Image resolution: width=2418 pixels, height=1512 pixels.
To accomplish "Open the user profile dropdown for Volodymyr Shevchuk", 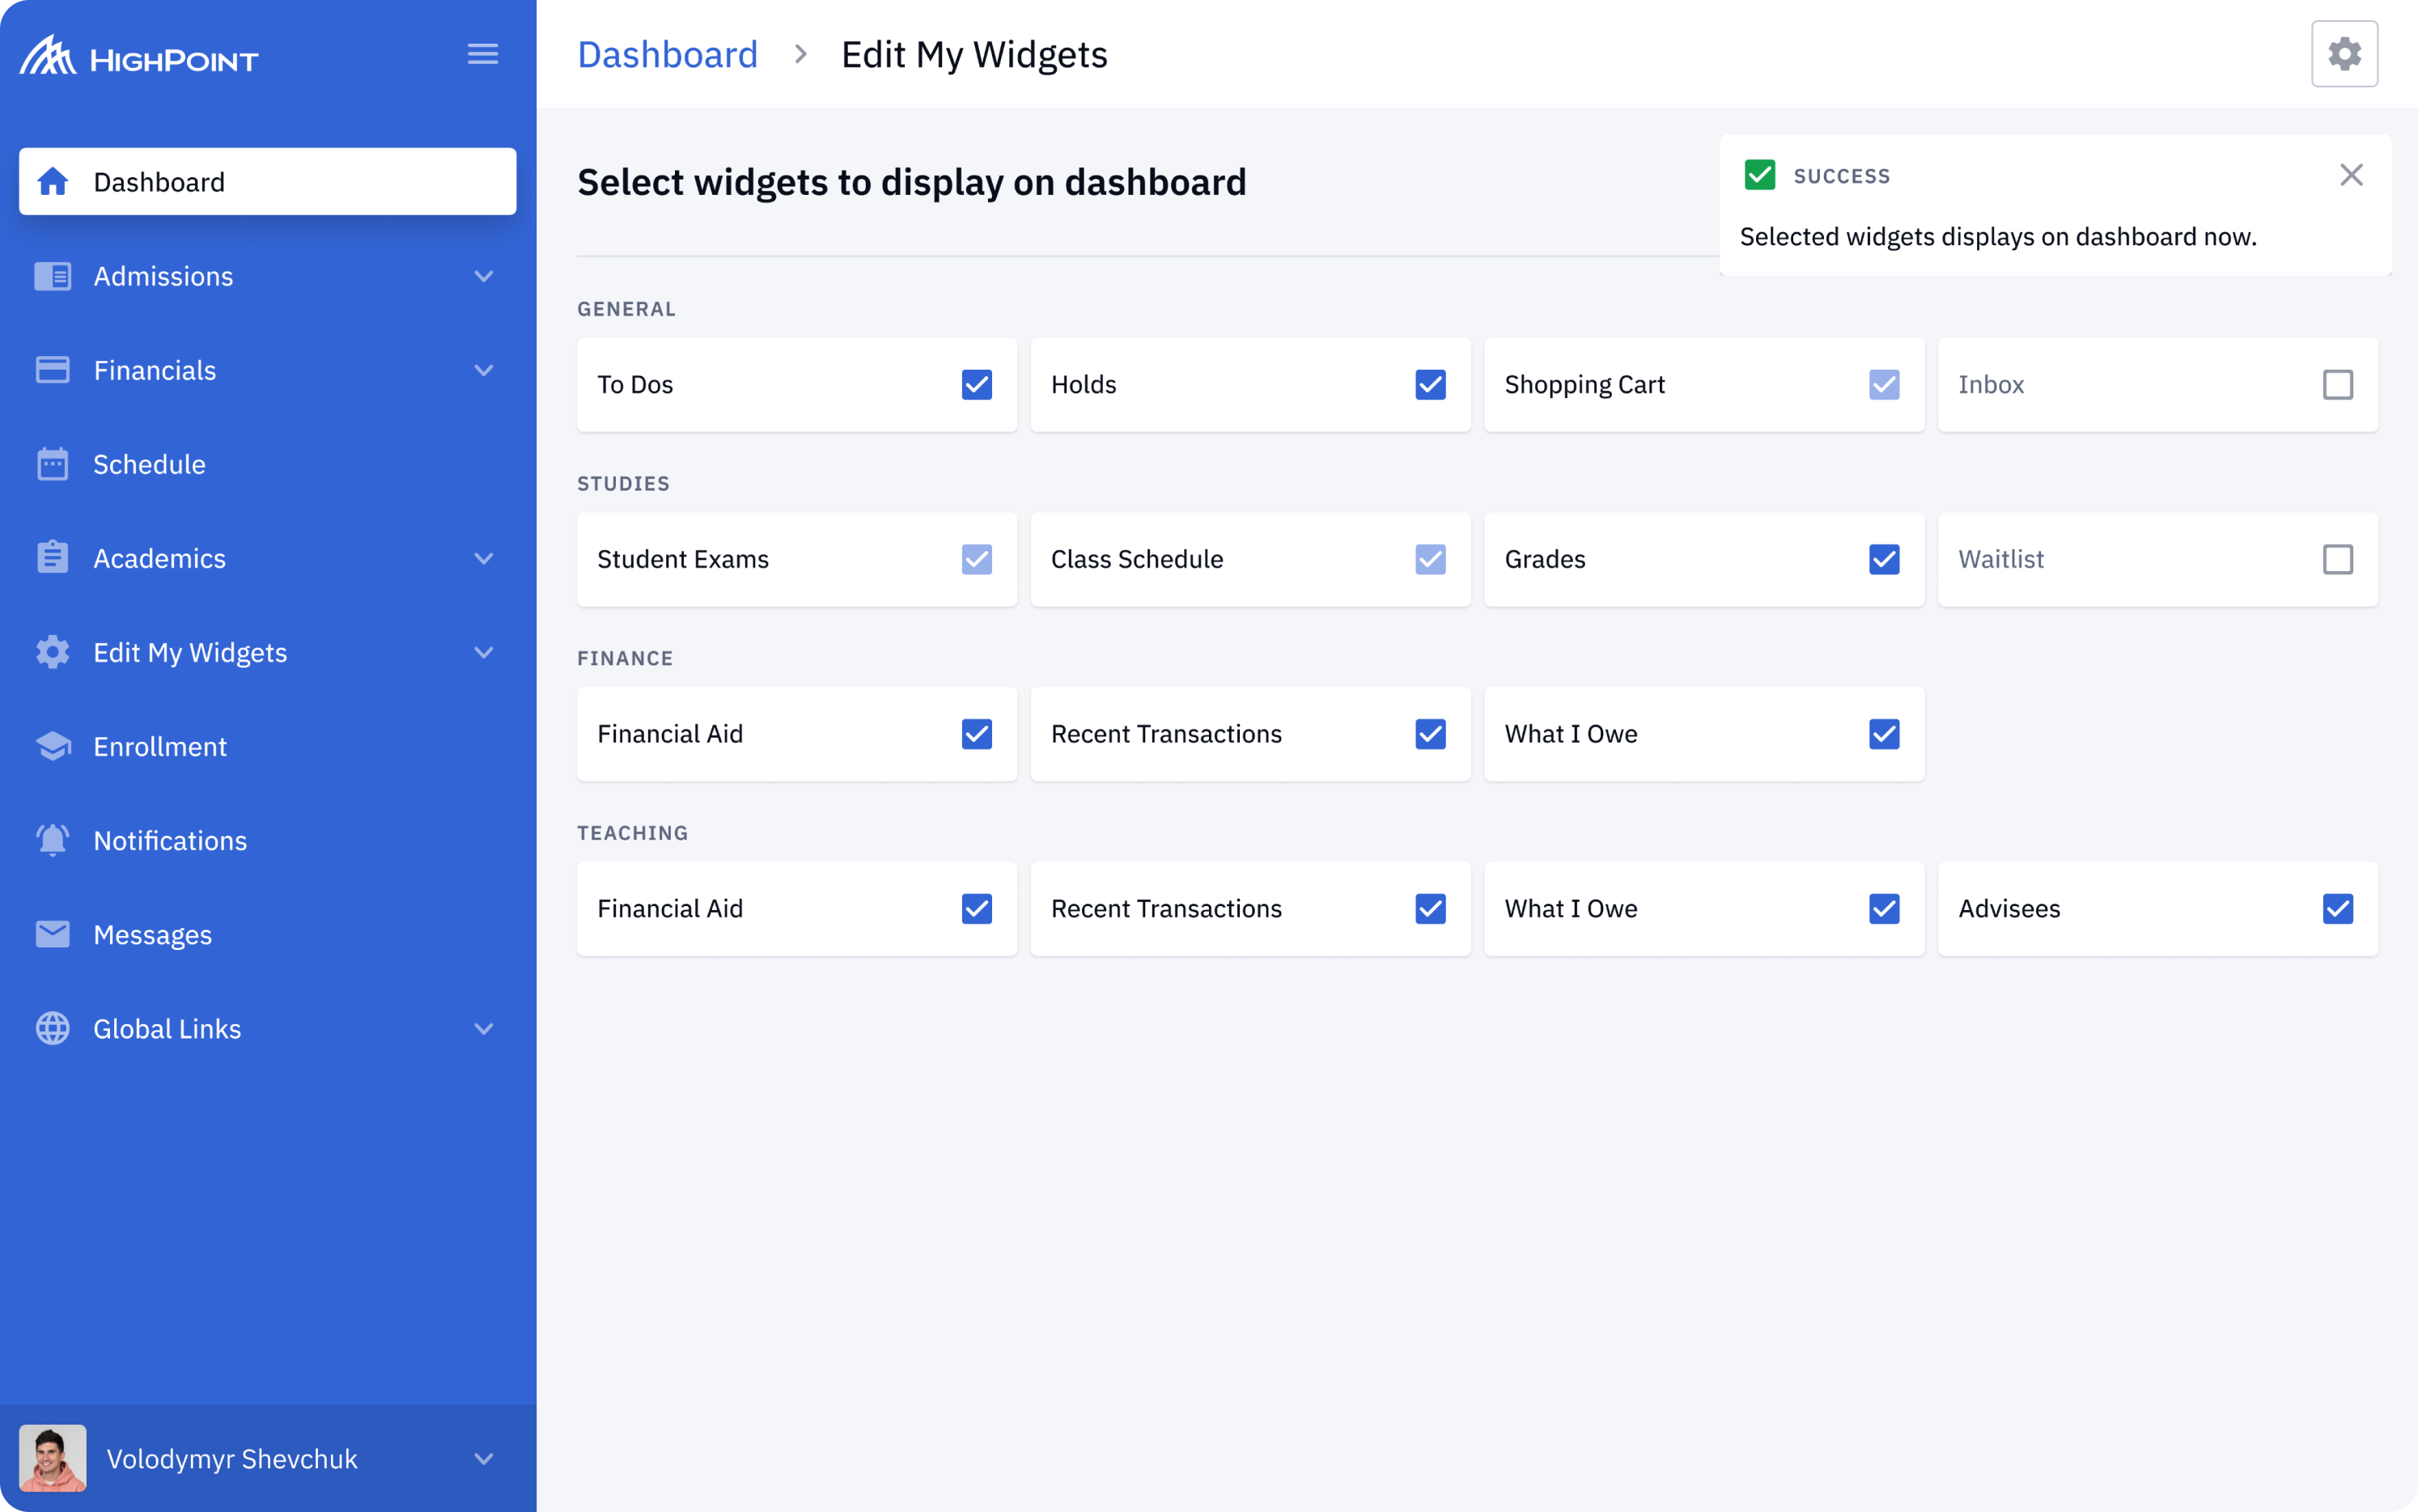I will 484,1459.
